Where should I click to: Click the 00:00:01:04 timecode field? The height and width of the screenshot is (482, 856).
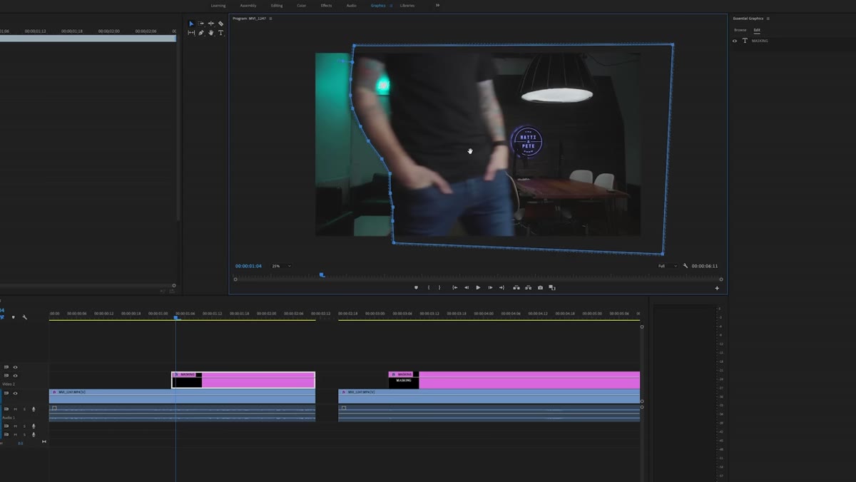(248, 266)
